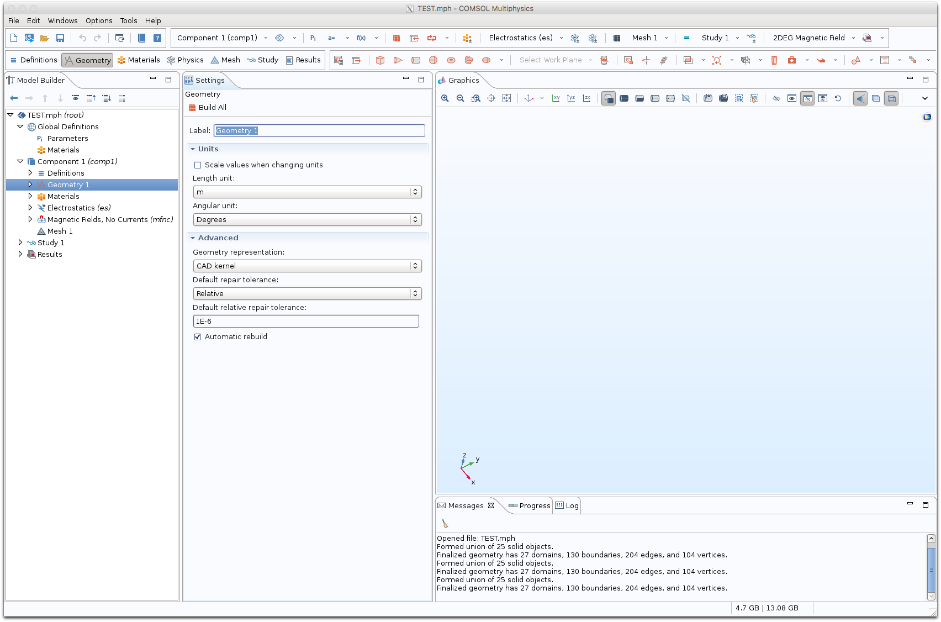Open the Geometry representation dropdown
941x622 pixels.
pos(307,266)
